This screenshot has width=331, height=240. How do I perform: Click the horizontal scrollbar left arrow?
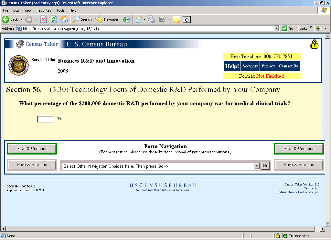coord(3,229)
